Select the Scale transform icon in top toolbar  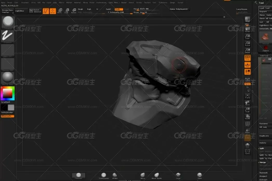[x=67, y=11]
